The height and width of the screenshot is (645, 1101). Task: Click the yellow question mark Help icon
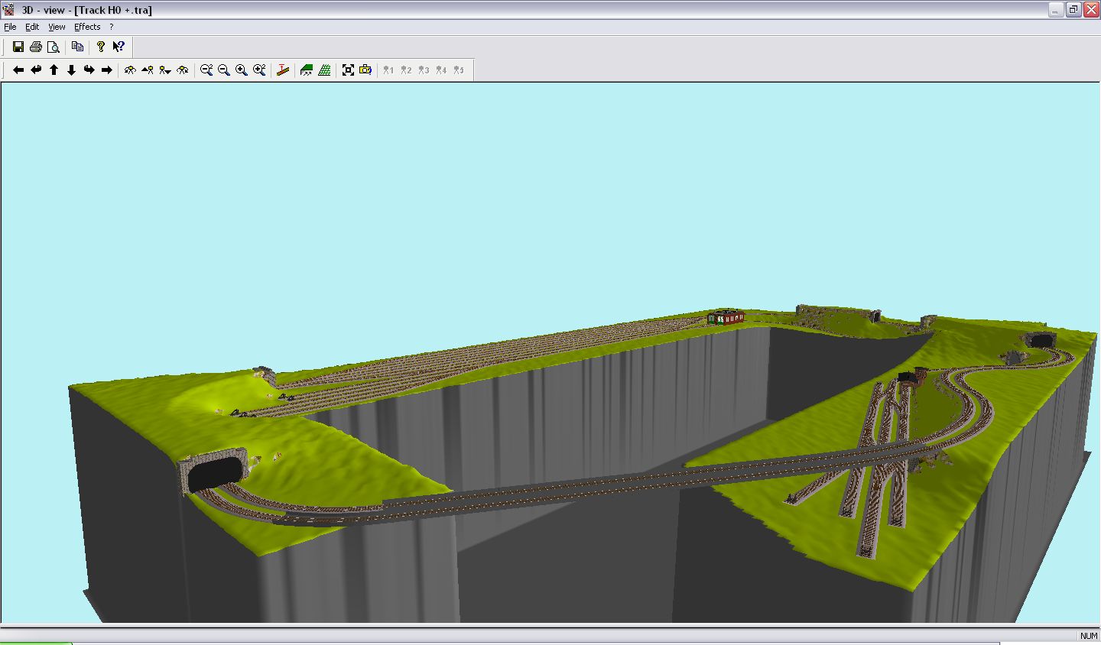100,47
